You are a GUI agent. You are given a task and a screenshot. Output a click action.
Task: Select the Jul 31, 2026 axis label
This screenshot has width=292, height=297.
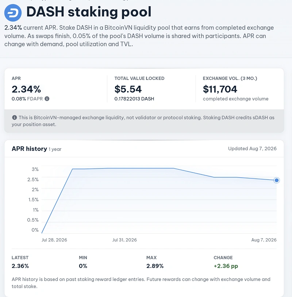point(124,240)
